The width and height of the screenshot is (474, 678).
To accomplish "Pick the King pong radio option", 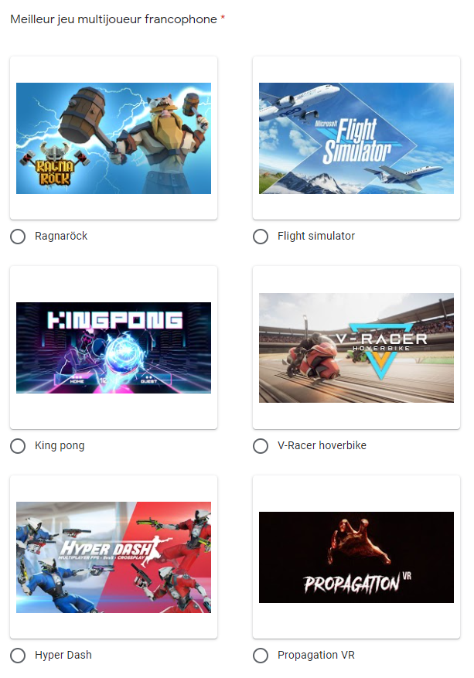I will [18, 446].
